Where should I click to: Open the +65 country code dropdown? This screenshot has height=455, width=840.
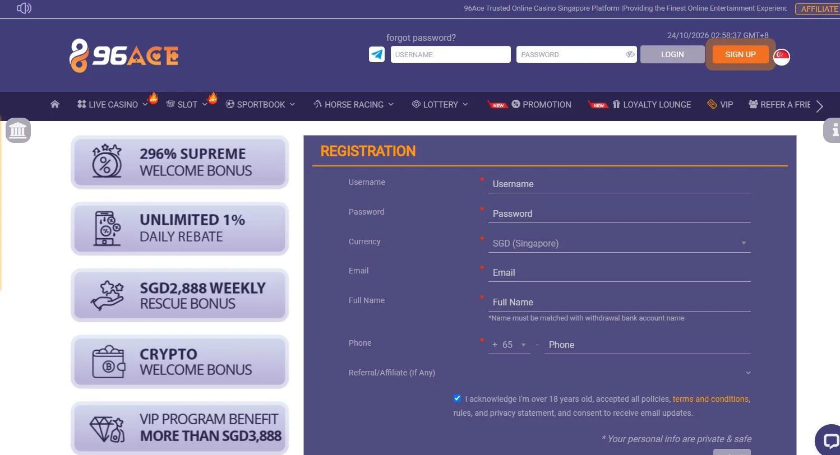[x=509, y=345]
